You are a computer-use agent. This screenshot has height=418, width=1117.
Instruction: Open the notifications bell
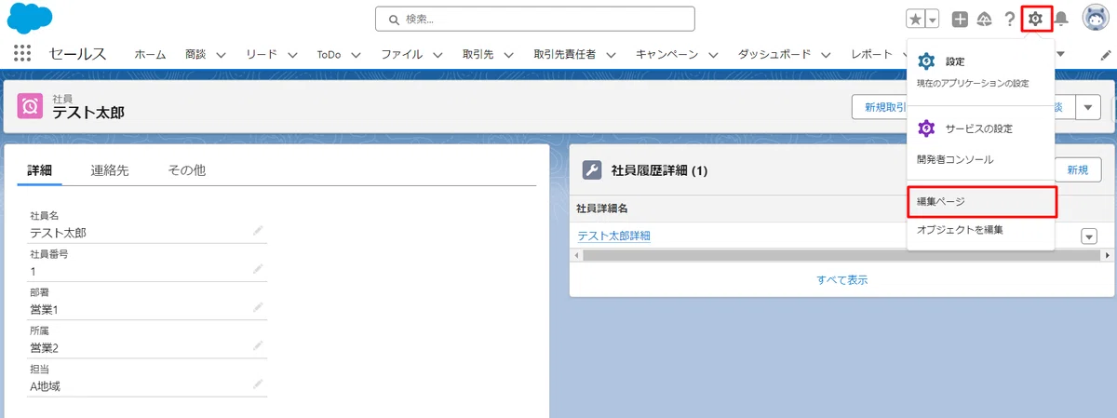point(1060,20)
